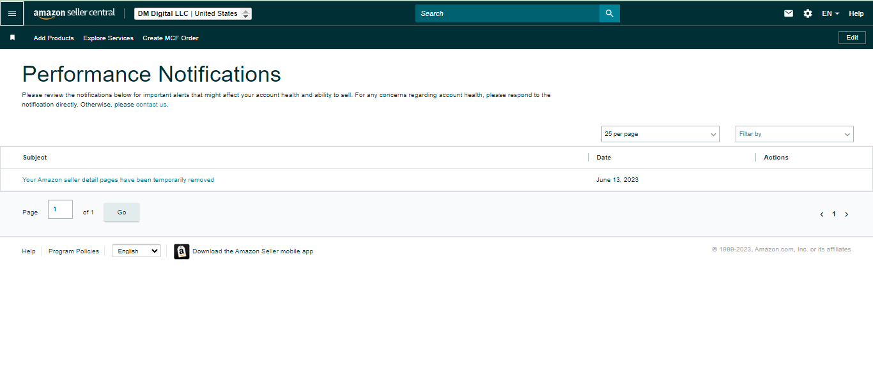Open the DM Digital LLC account switcher
The height and width of the screenshot is (365, 873).
pyautogui.click(x=193, y=13)
